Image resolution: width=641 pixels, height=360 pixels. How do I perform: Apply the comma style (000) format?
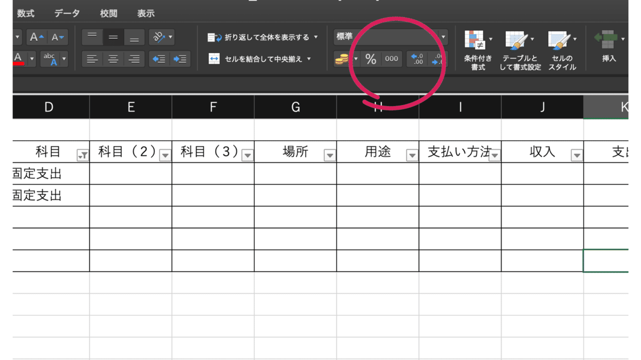392,59
